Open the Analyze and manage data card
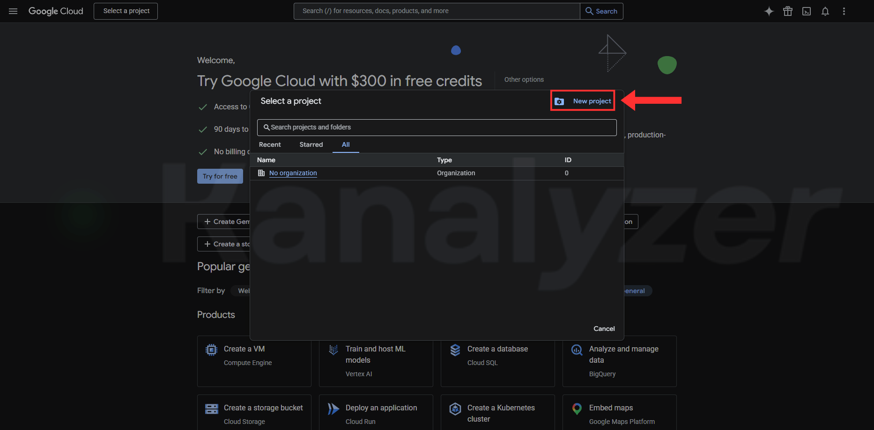This screenshot has width=874, height=430. tap(620, 361)
